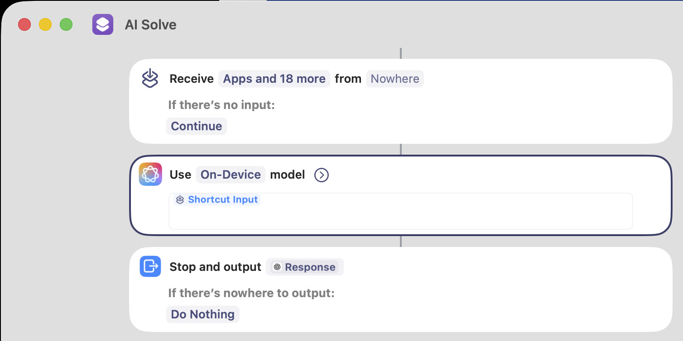
Task: Expand Use Model options with the chevron arrow
Action: 321,175
